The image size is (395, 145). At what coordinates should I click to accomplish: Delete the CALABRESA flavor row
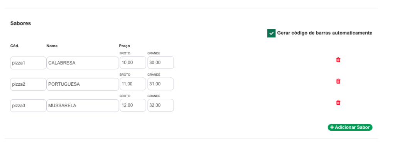point(338,60)
